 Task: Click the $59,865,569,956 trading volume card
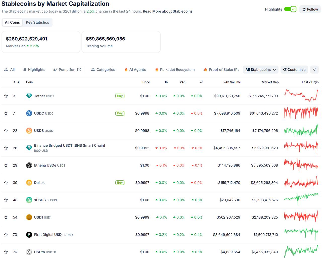121,42
